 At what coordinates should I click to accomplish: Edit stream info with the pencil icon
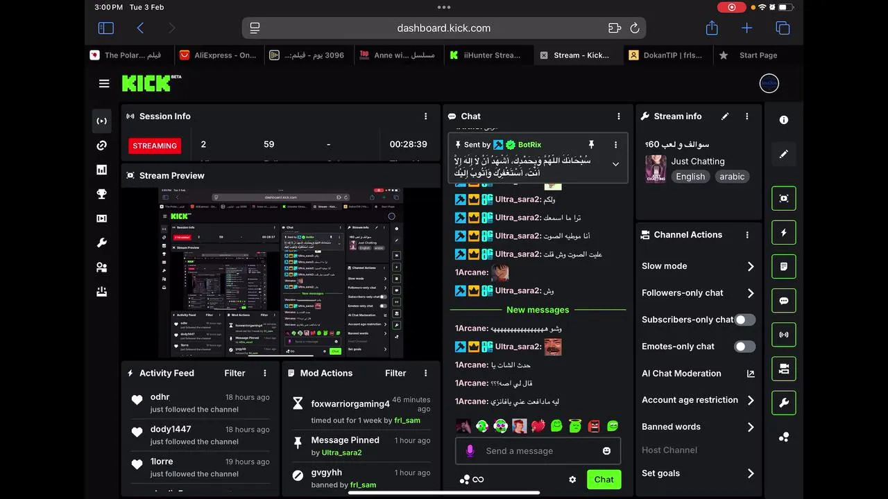point(725,116)
